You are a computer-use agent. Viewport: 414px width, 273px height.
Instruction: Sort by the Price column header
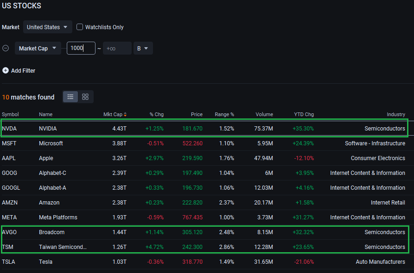coord(197,114)
